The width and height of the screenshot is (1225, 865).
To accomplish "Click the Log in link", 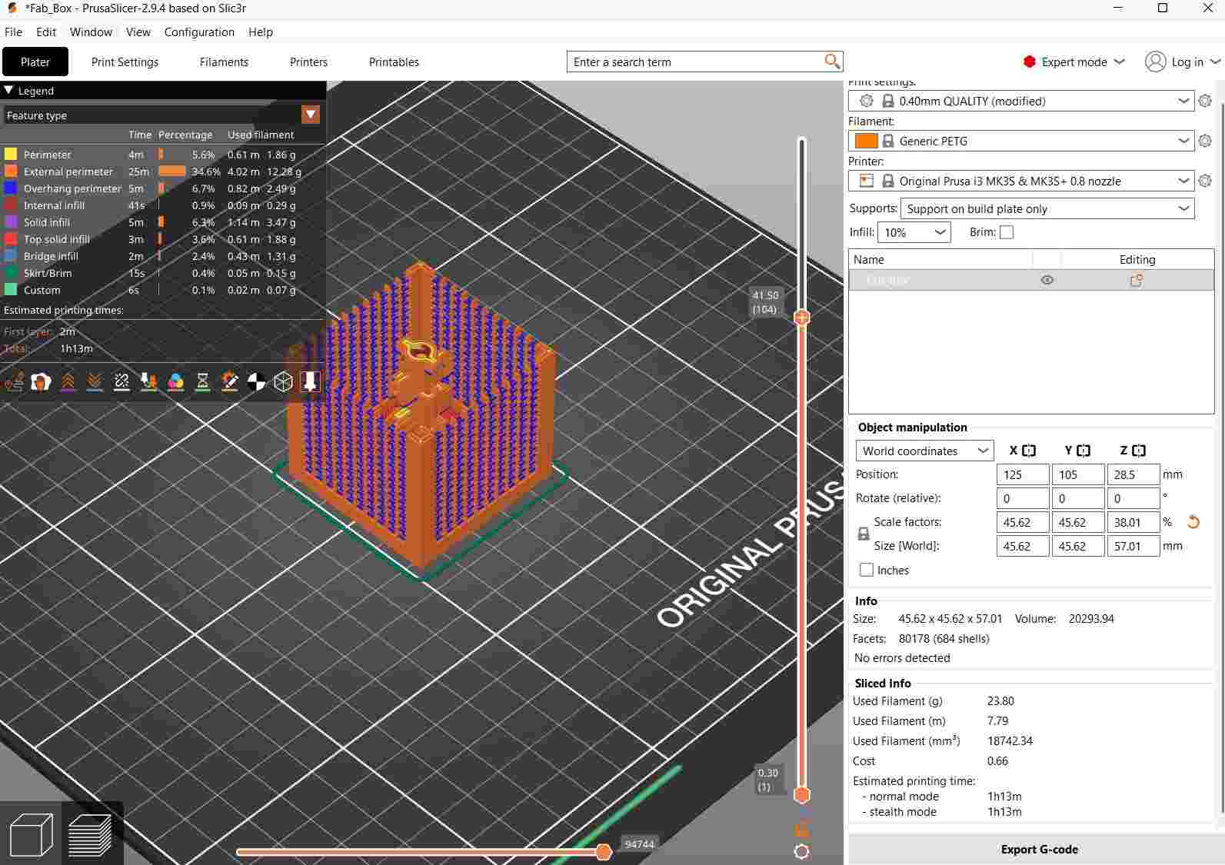I will click(x=1187, y=62).
